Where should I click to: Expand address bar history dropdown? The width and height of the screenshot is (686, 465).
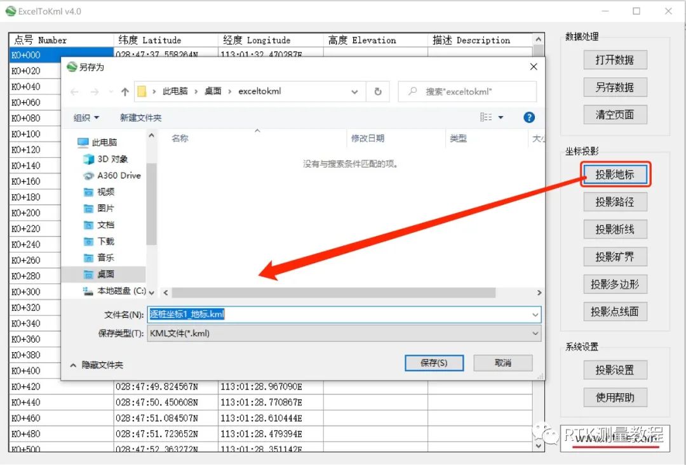point(354,92)
